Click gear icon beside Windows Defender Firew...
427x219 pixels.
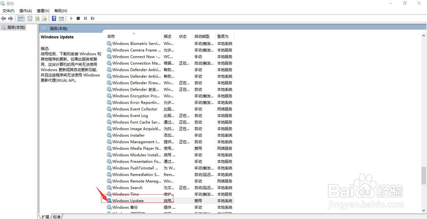pyautogui.click(x=109, y=82)
